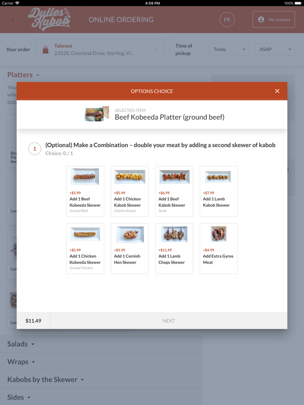
Task: Switch language with FR button
Action: click(227, 20)
